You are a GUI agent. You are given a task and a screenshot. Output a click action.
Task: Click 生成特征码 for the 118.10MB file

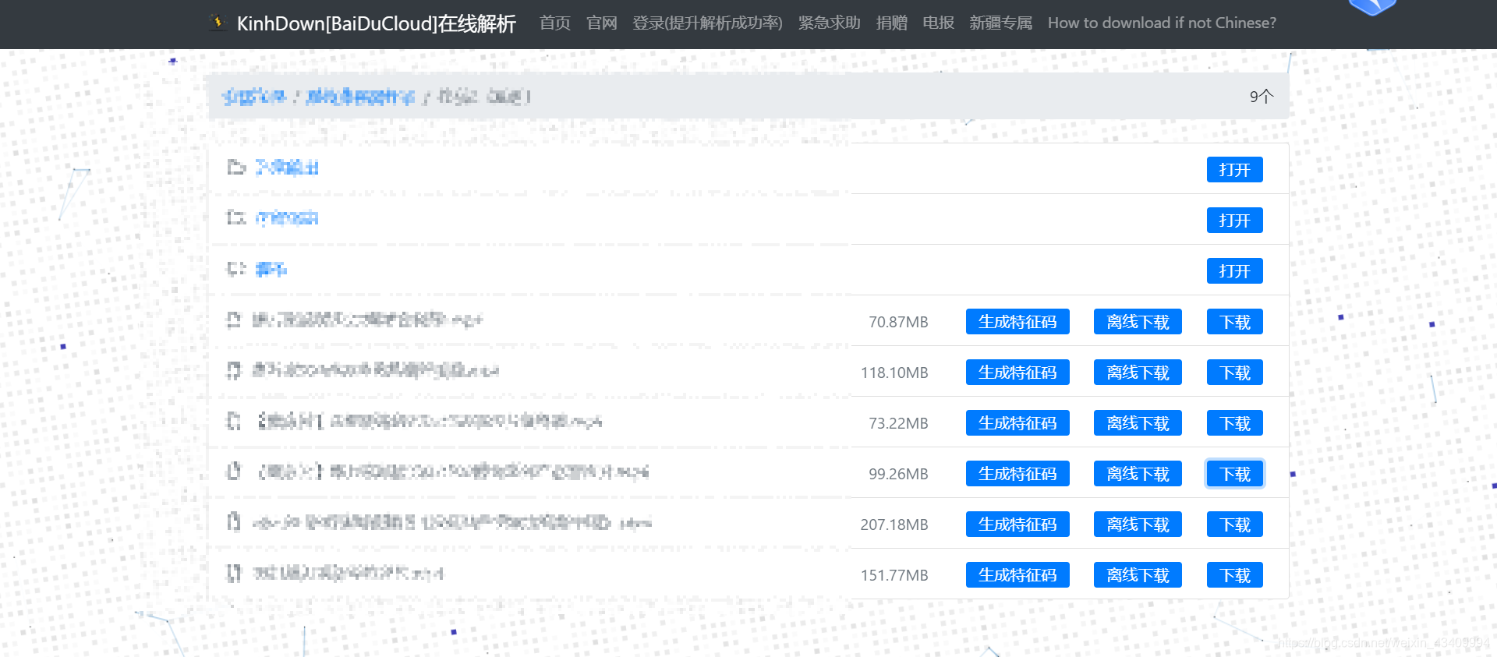(1017, 373)
